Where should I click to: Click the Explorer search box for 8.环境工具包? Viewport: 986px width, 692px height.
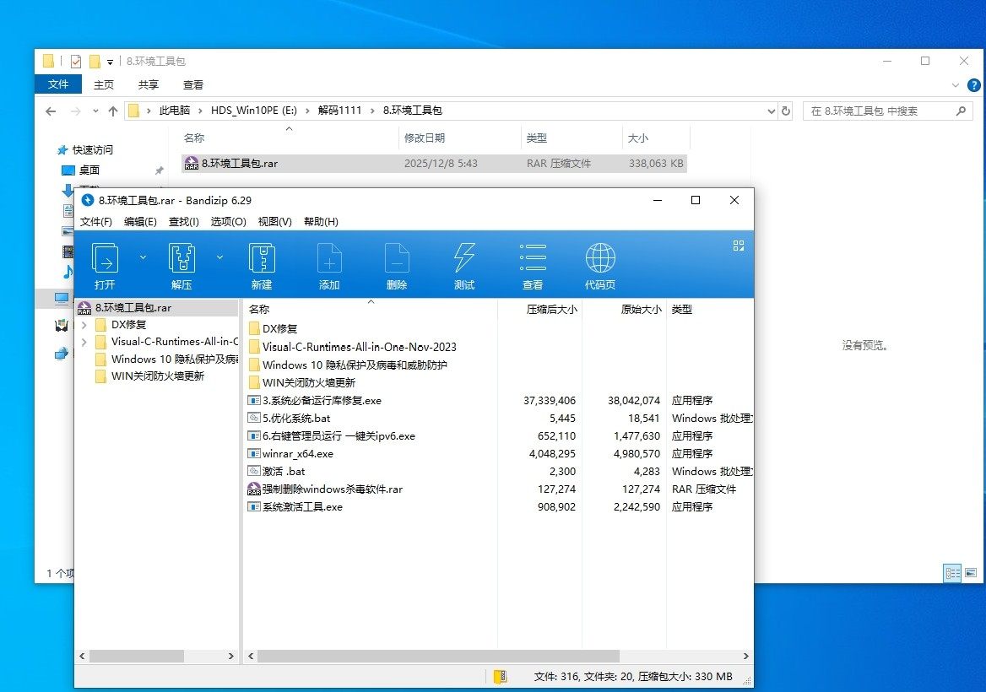(x=880, y=111)
